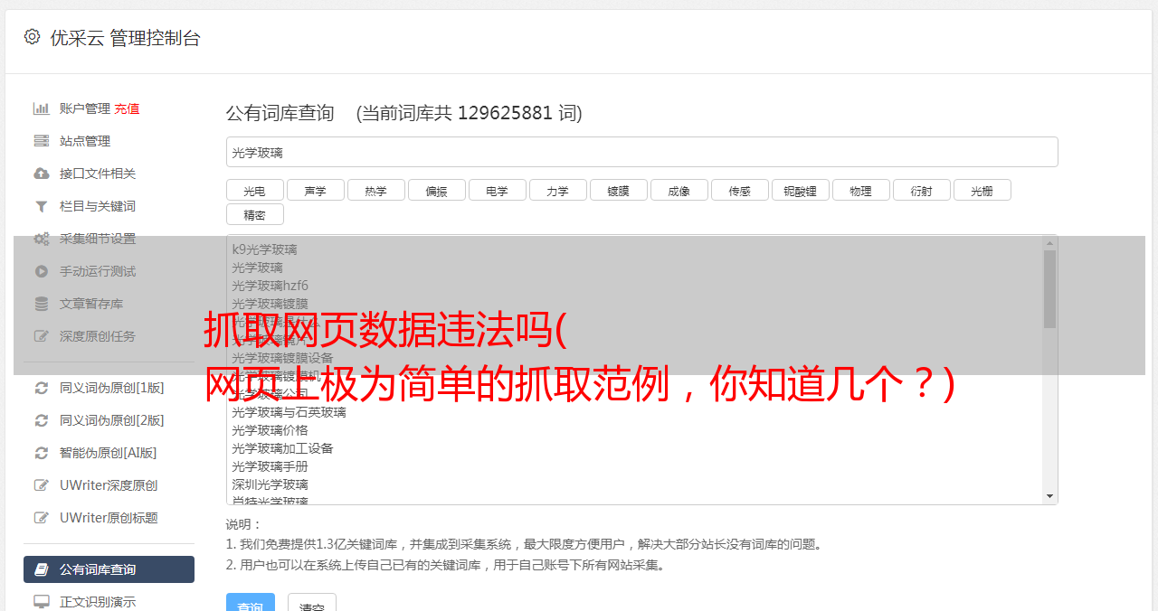This screenshot has height=611, width=1158.
Task: Click the blue 查询 button
Action: [x=250, y=603]
